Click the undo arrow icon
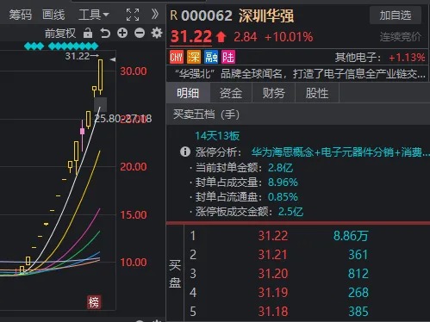 click(x=105, y=34)
